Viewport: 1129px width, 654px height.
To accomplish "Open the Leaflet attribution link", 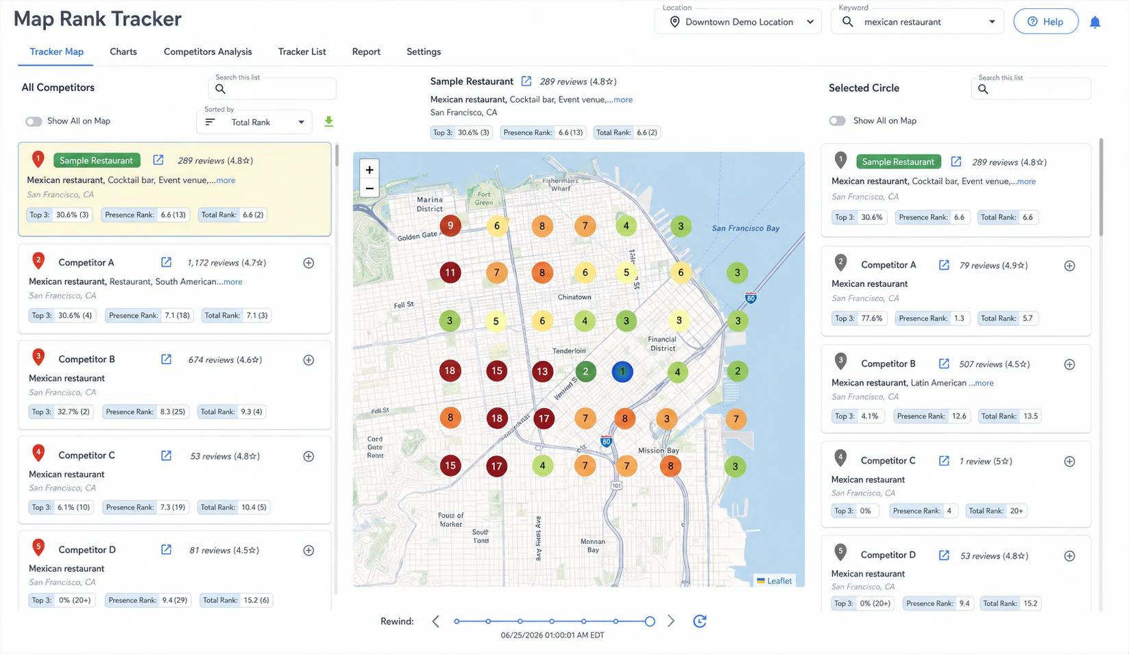I will pyautogui.click(x=779, y=581).
